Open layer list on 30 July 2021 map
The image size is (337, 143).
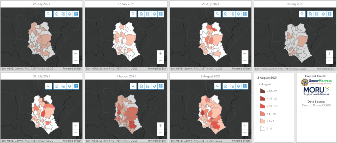click(x=323, y=14)
